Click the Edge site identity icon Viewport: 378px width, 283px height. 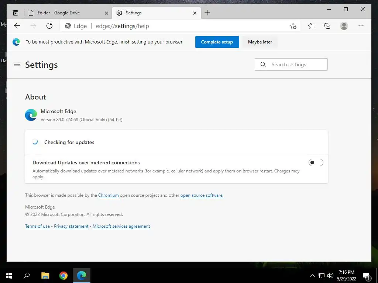68,26
